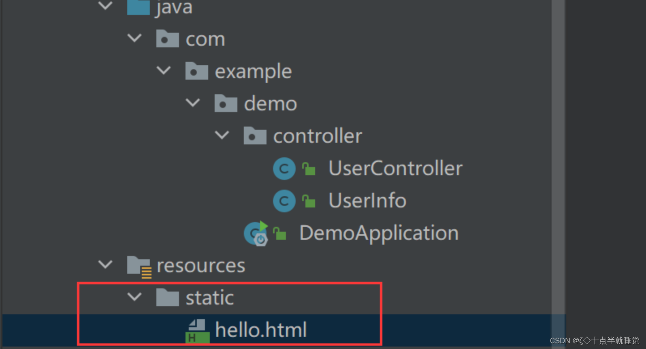The height and width of the screenshot is (349, 646).
Task: Select DemoApplication in the tree
Action: [379, 233]
